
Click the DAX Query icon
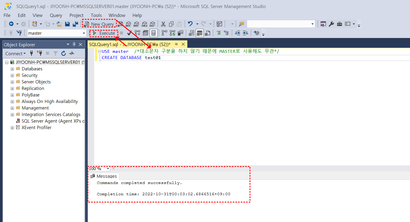[152, 24]
